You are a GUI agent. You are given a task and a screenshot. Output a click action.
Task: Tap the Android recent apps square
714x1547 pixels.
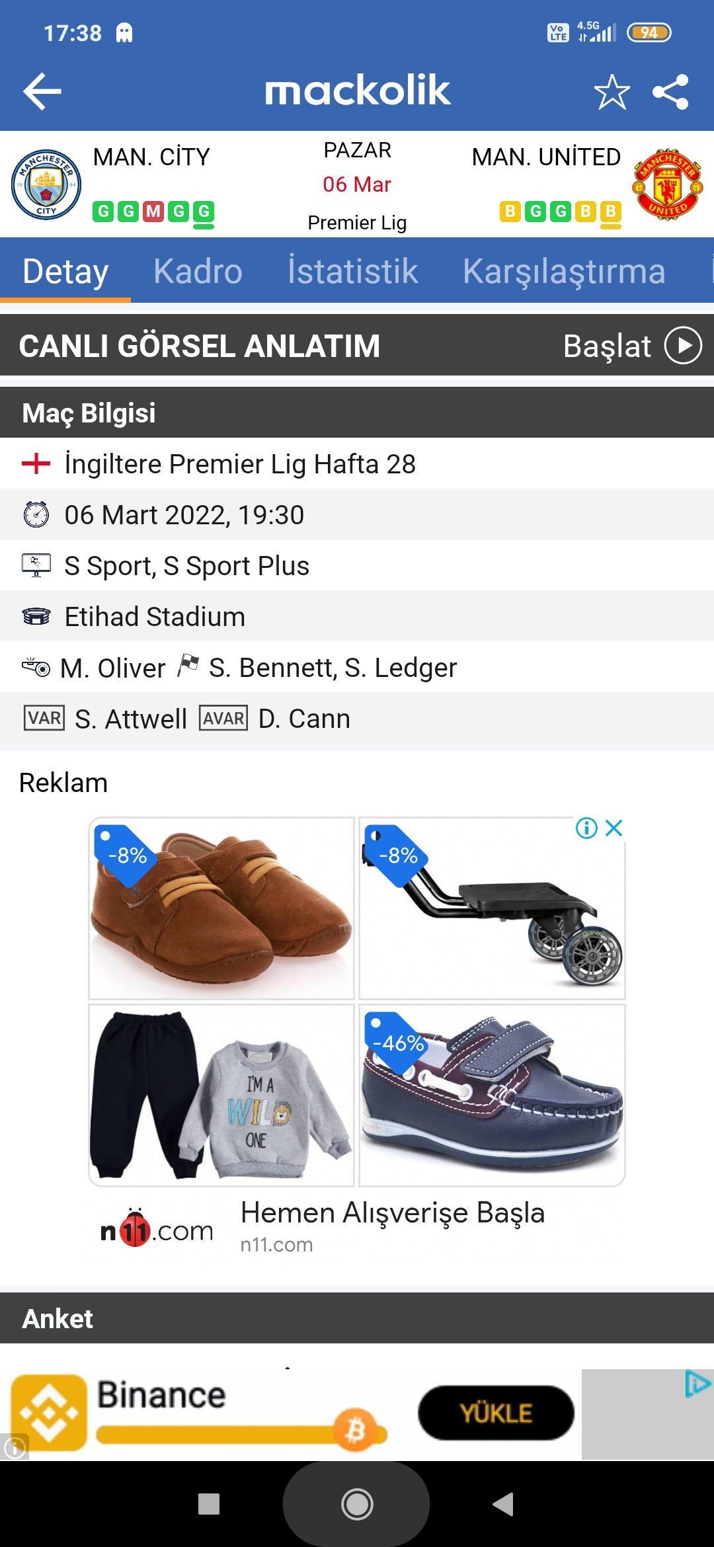209,1504
